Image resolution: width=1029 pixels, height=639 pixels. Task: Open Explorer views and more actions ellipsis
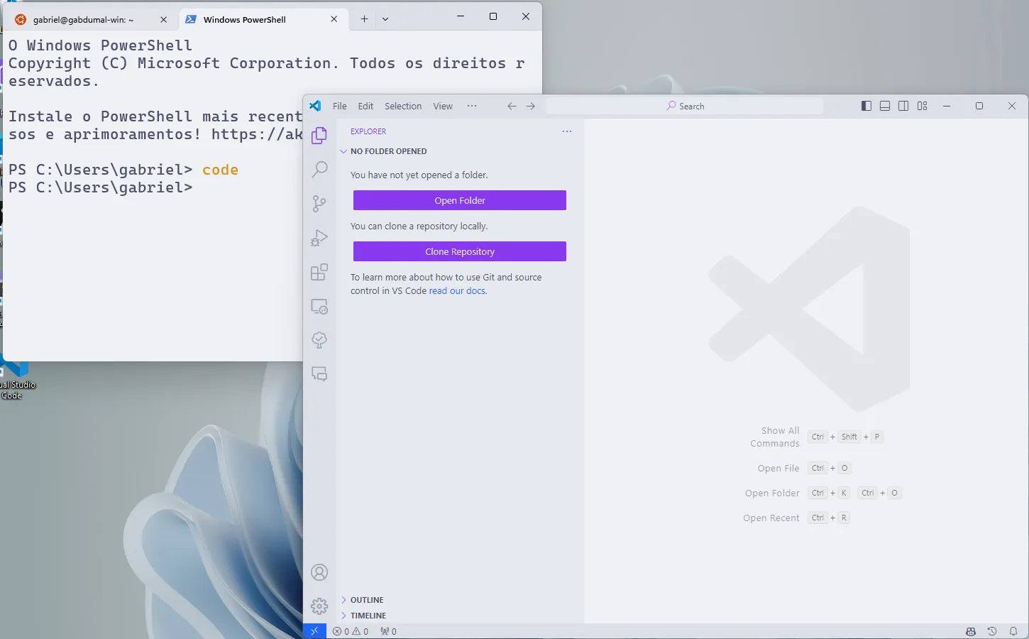(x=567, y=131)
